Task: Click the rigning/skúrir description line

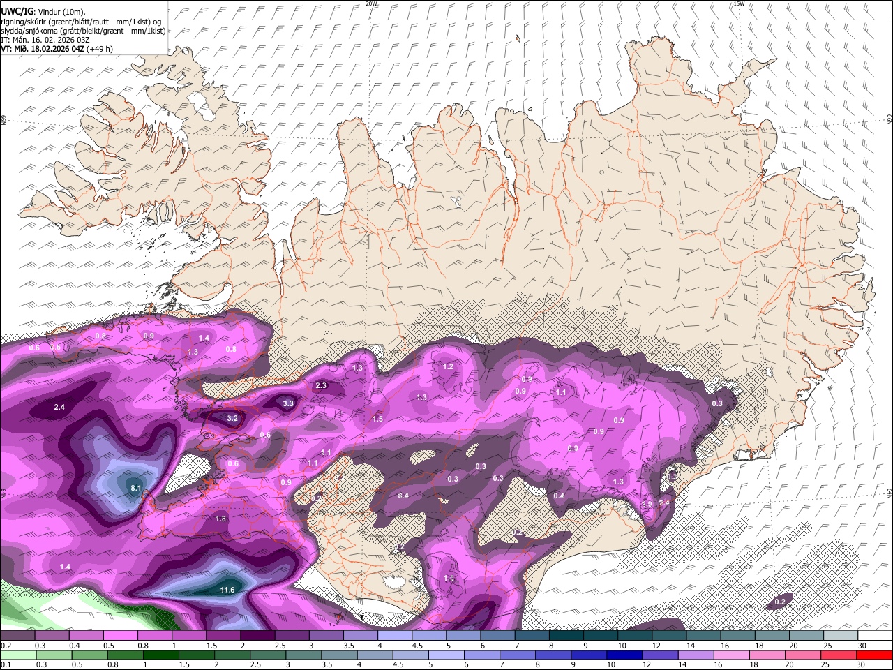Action: click(80, 21)
